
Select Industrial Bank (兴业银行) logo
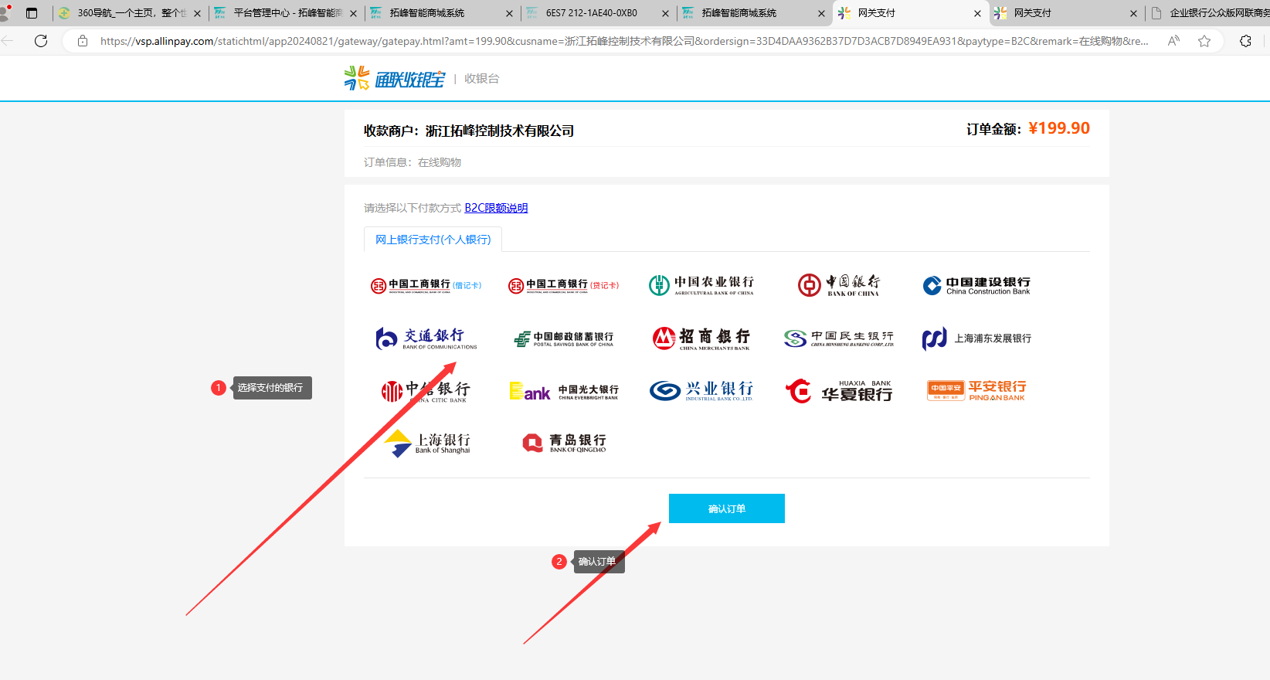click(x=701, y=391)
